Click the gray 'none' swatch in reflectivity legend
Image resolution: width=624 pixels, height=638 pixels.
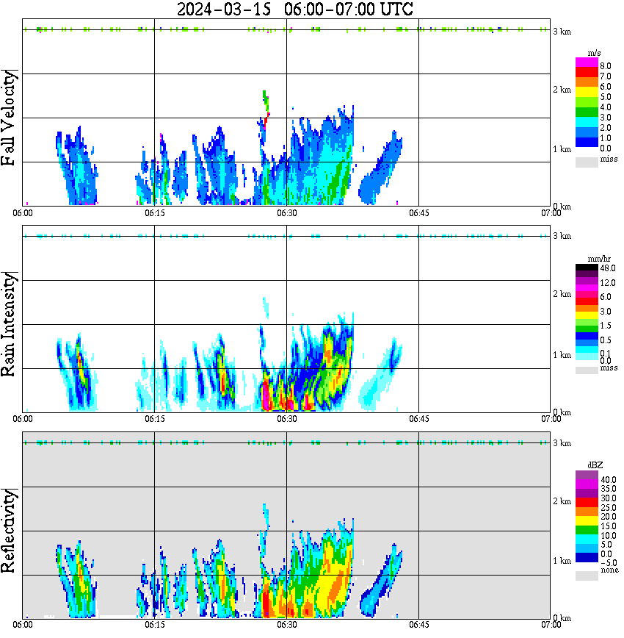[587, 576]
